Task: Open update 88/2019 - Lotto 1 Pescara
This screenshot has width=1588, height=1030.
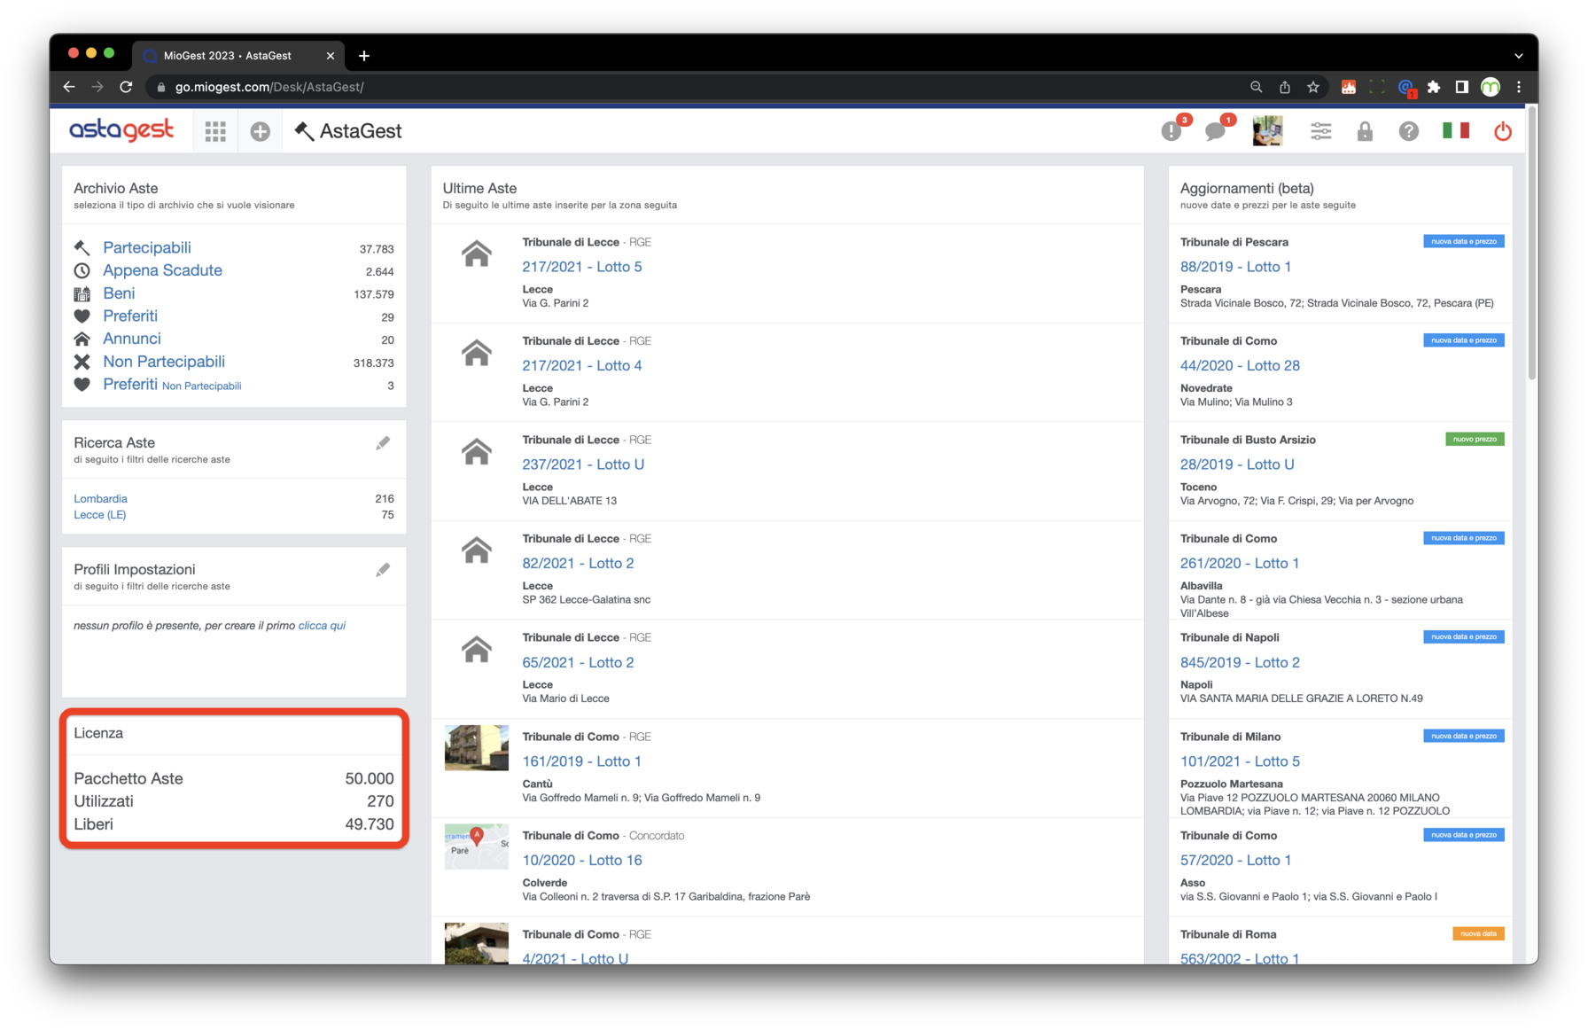Action: tap(1235, 267)
